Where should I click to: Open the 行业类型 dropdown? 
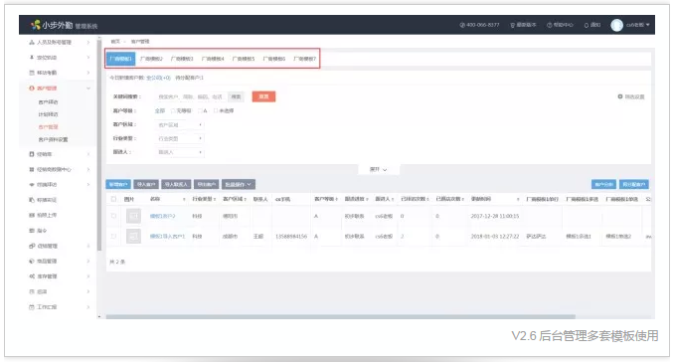(x=180, y=138)
